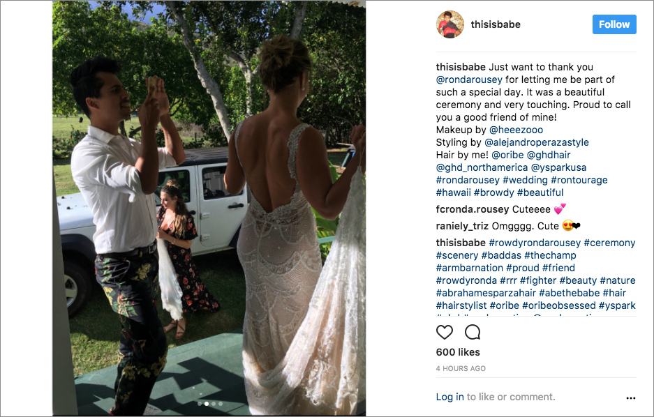Click the Log in link
This screenshot has width=654, height=417.
tap(449, 397)
